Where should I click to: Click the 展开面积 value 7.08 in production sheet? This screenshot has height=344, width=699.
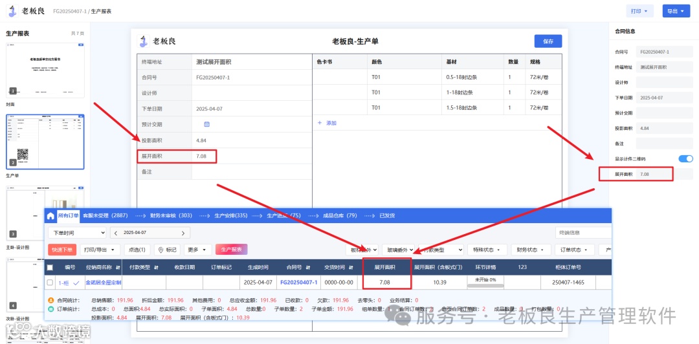[201, 156]
